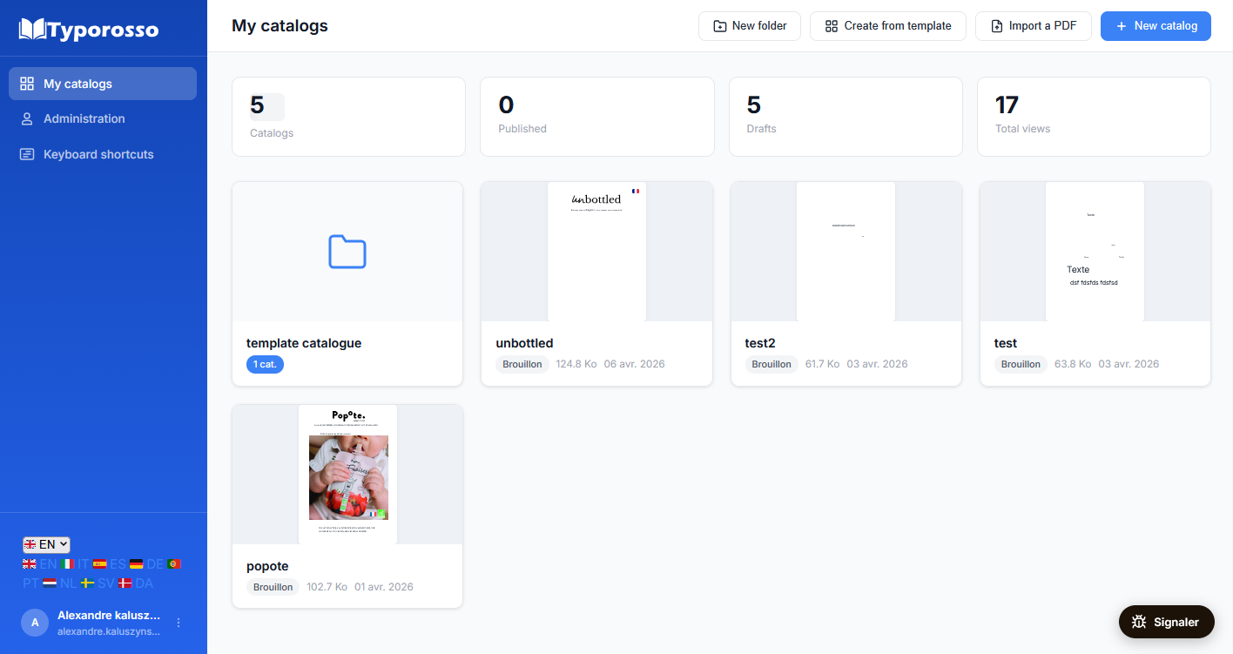
Task: Select the Italian flag language option
Action: click(68, 564)
